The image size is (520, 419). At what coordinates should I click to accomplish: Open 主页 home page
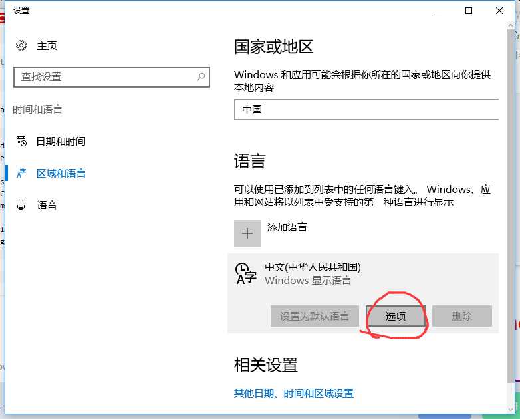[x=47, y=45]
